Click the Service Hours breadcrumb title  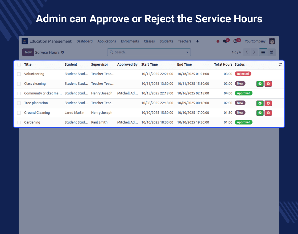[47, 52]
